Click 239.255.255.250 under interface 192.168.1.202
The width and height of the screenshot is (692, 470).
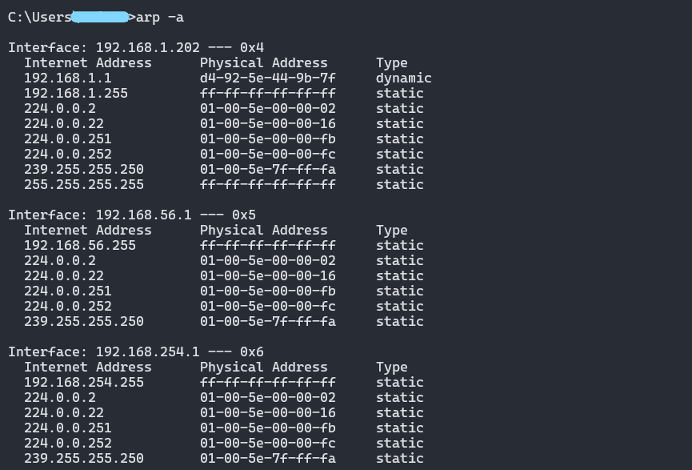coord(84,169)
